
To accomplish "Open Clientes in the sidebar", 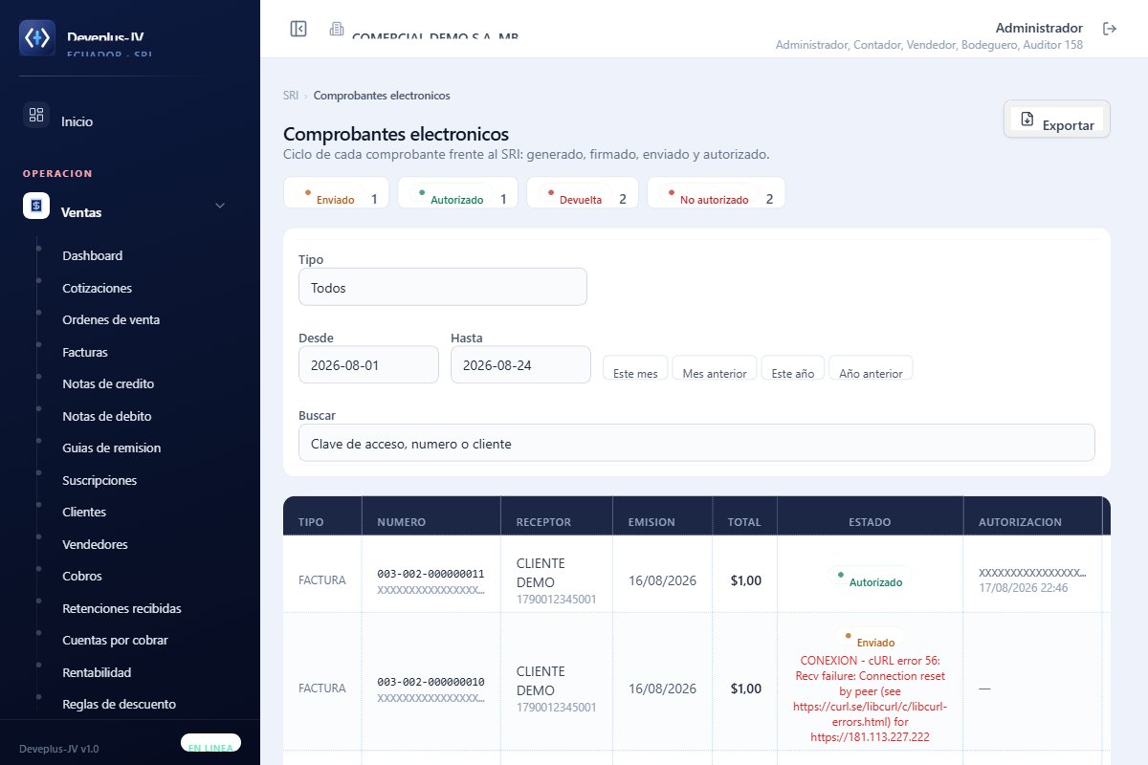I will pos(84,512).
